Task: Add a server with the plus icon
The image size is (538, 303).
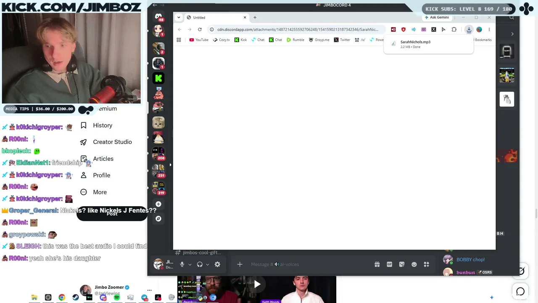Action: (158, 204)
